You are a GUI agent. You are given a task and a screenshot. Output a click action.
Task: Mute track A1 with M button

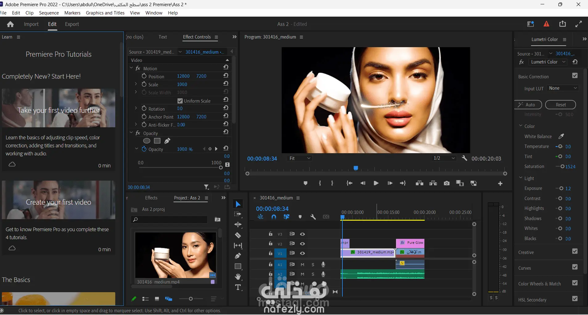click(x=303, y=264)
